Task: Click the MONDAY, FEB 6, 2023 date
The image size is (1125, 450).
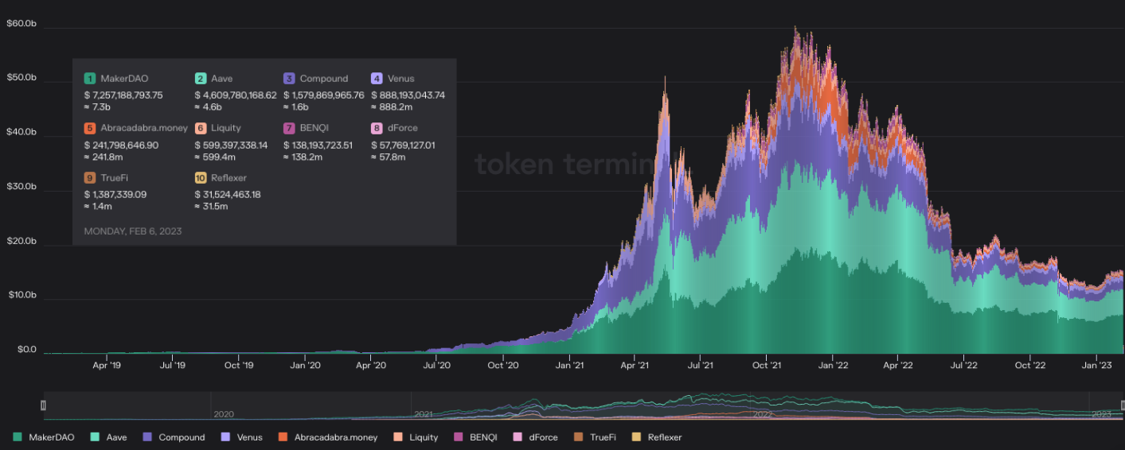Action: (x=133, y=231)
